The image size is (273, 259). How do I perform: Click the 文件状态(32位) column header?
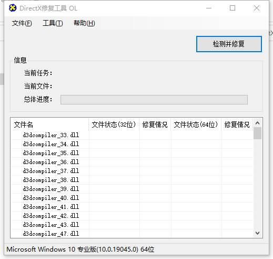114,124
